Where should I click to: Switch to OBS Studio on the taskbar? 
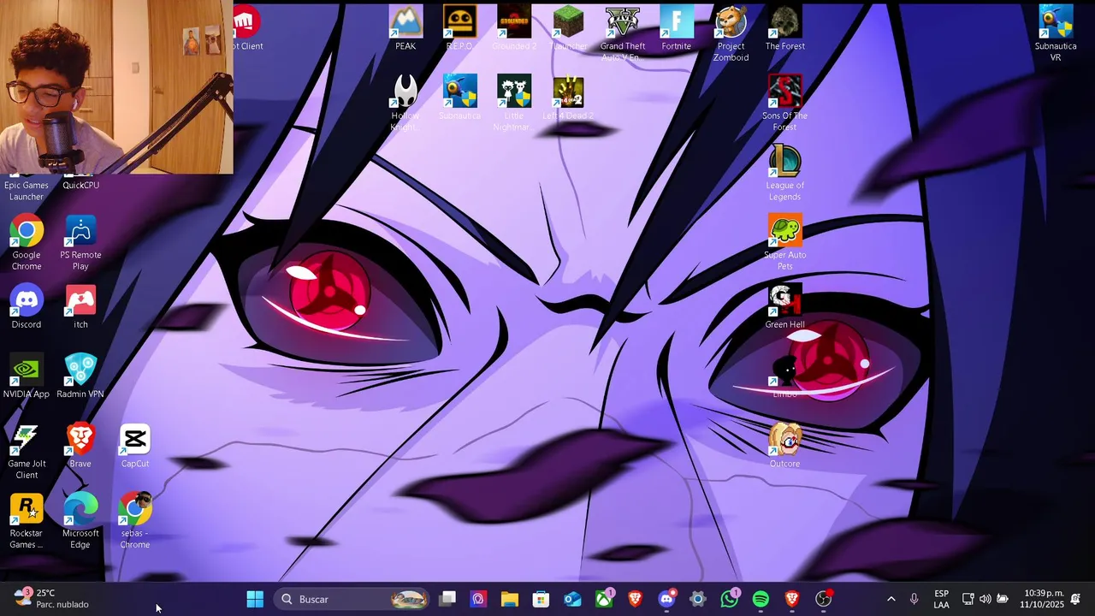click(x=823, y=599)
